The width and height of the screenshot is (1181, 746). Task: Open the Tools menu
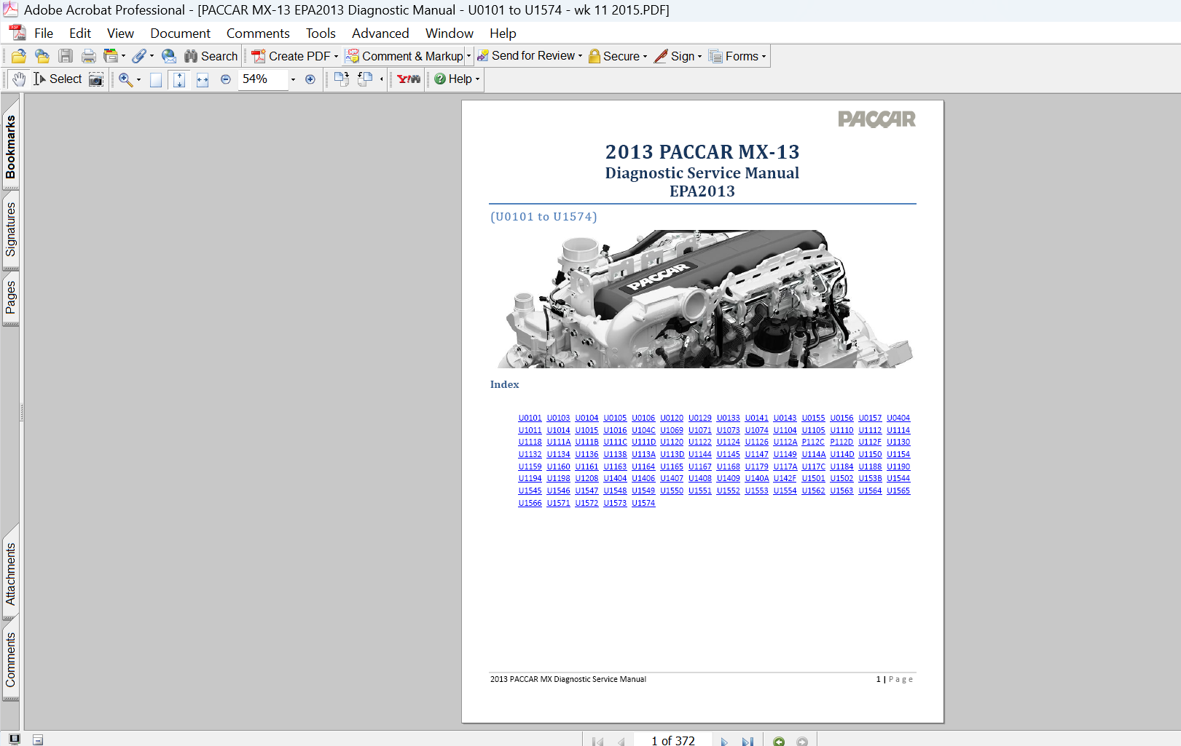coord(321,33)
